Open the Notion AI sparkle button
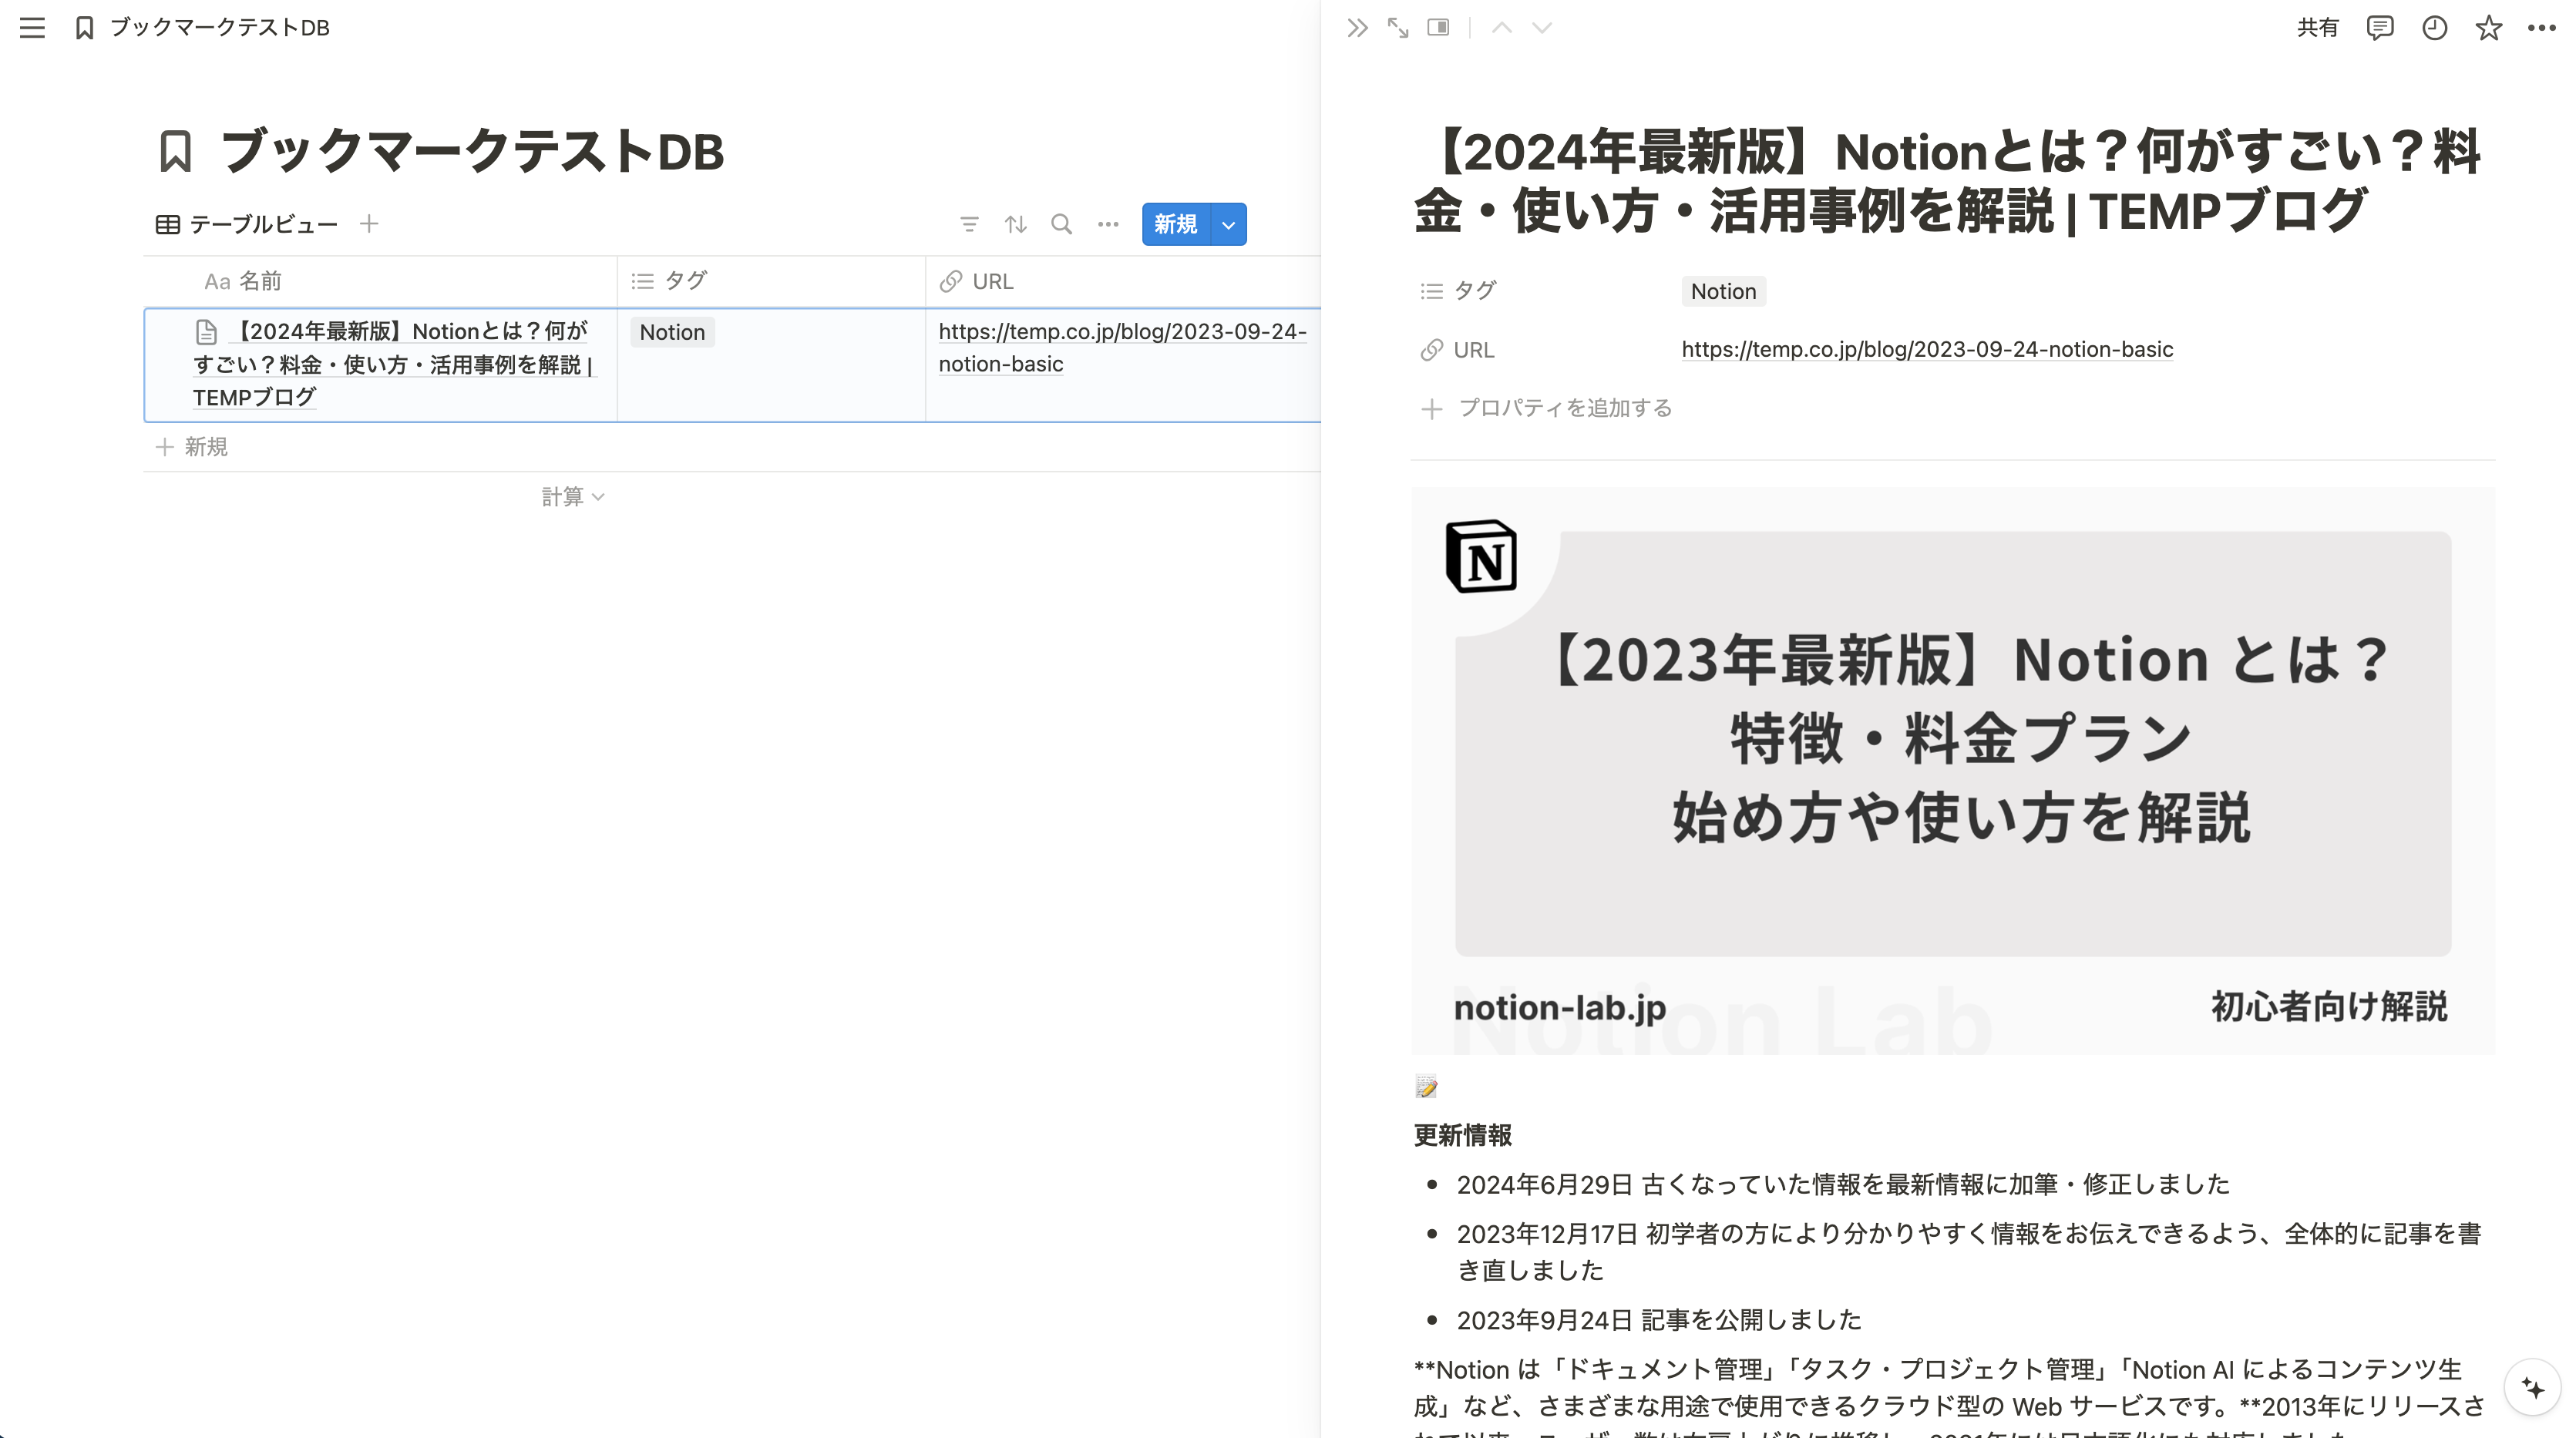2576x1438 pixels. [2532, 1388]
